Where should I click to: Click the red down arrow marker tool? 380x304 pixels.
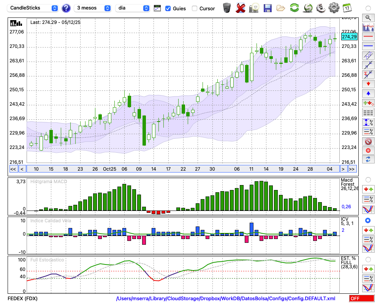pyautogui.click(x=368, y=84)
